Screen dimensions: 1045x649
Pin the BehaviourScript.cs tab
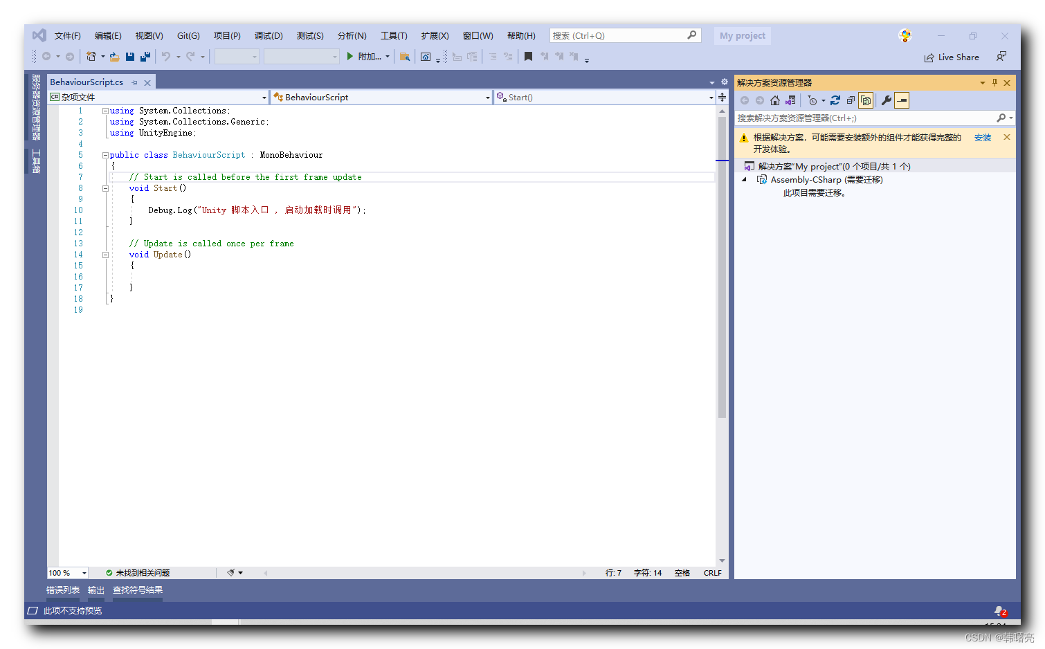click(136, 82)
